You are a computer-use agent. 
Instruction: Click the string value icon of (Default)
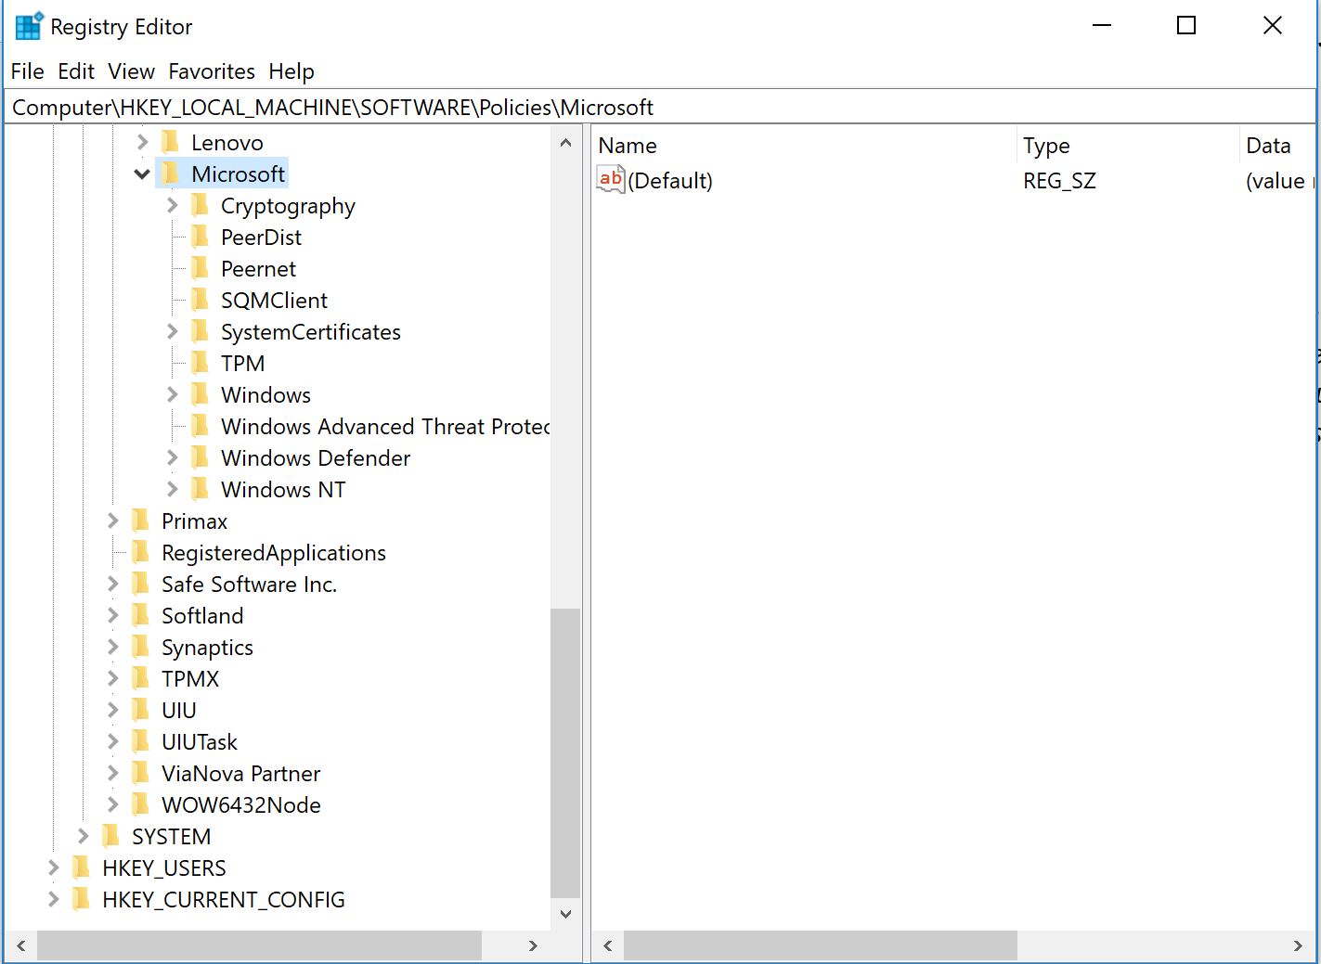611,179
